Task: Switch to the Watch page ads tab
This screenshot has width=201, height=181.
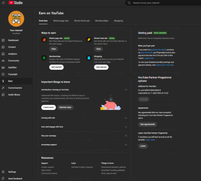Action: (61, 21)
